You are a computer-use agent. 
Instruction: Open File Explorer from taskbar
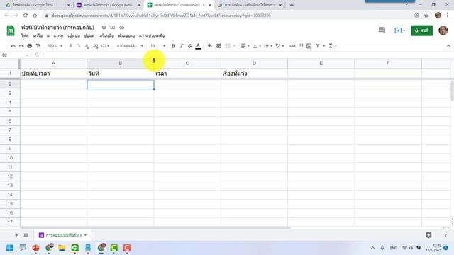[62, 248]
